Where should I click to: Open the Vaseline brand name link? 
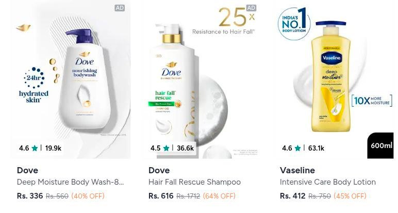pyautogui.click(x=297, y=170)
